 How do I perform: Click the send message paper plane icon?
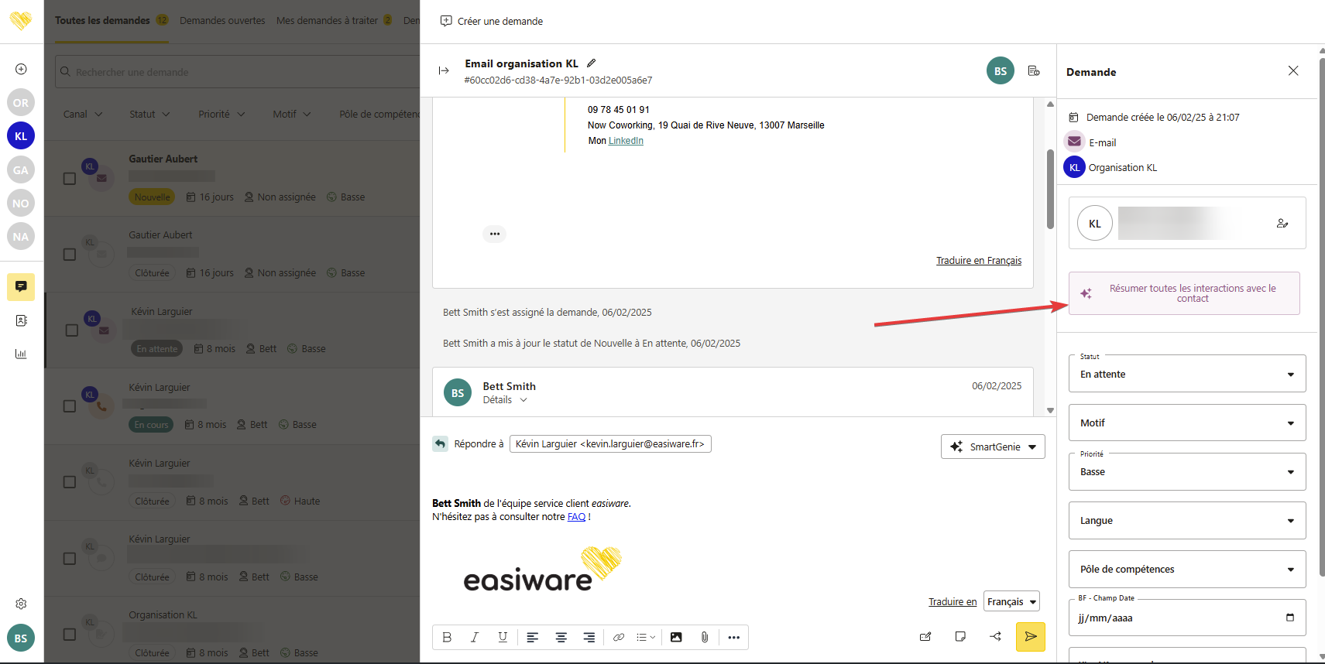point(1030,637)
